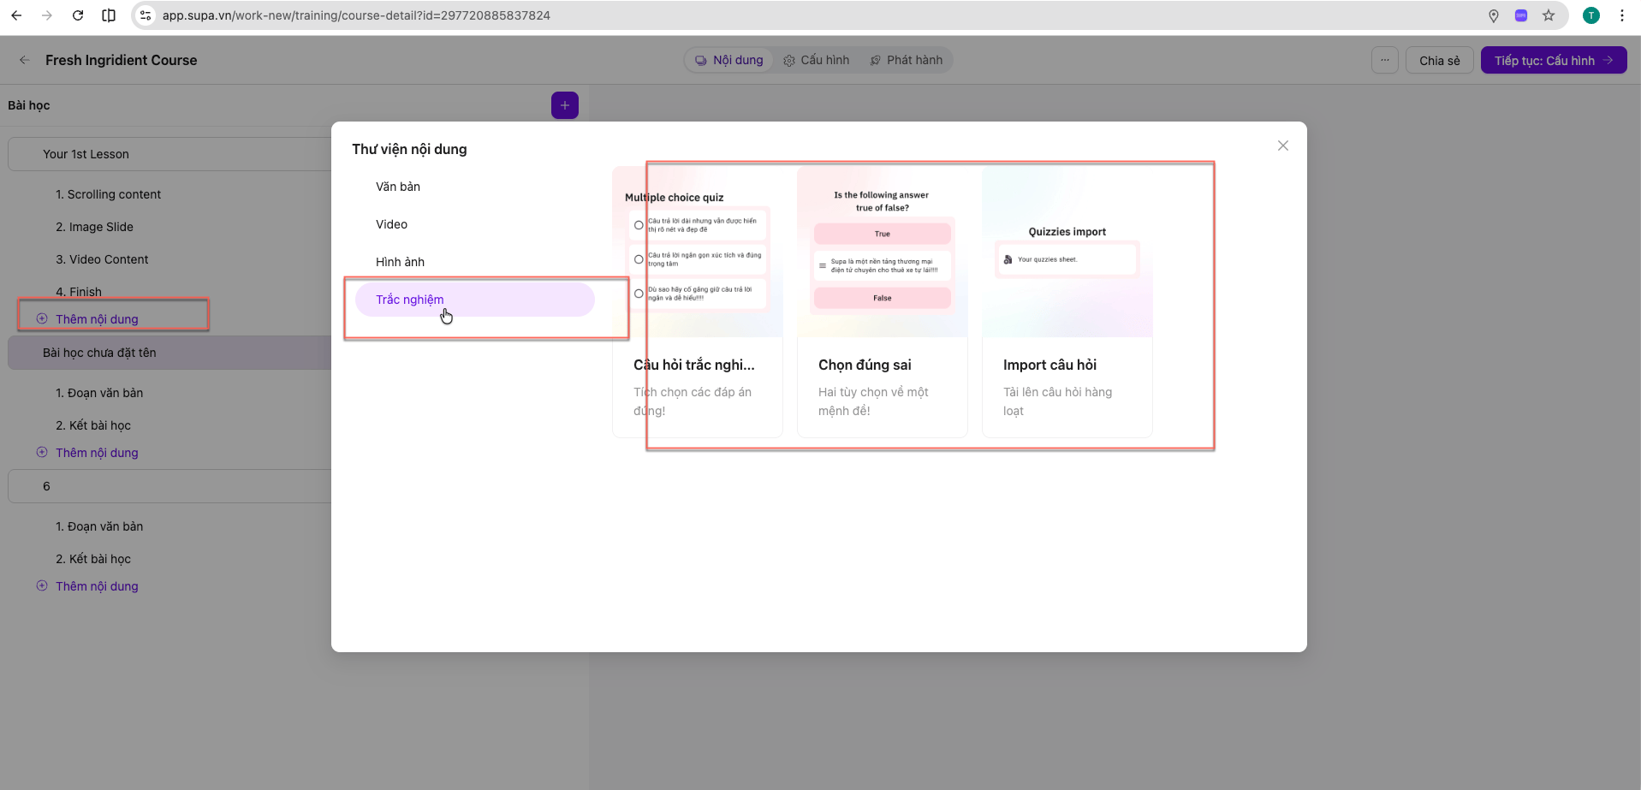The width and height of the screenshot is (1641, 790).
Task: Select the lesson named 6
Action: 169,486
